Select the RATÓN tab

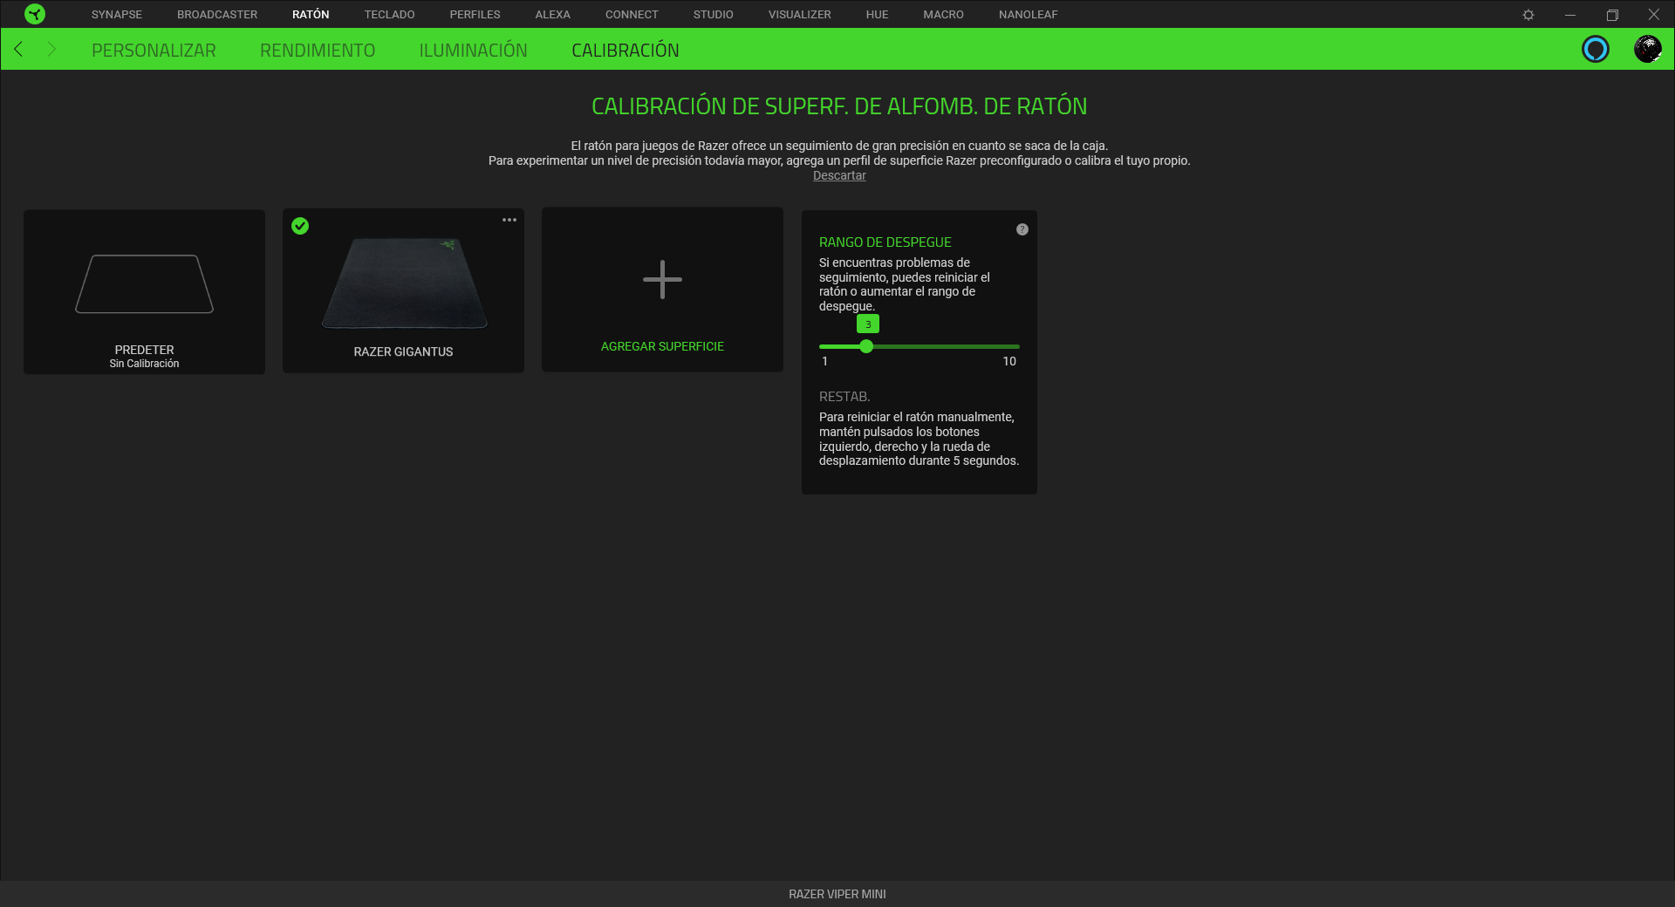311,15
